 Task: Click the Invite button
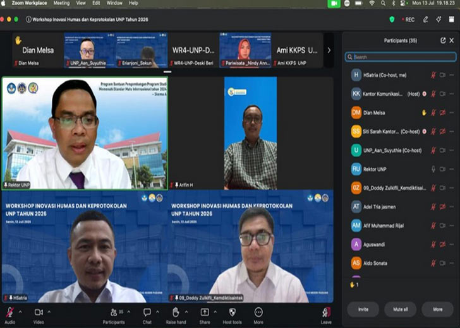click(363, 310)
